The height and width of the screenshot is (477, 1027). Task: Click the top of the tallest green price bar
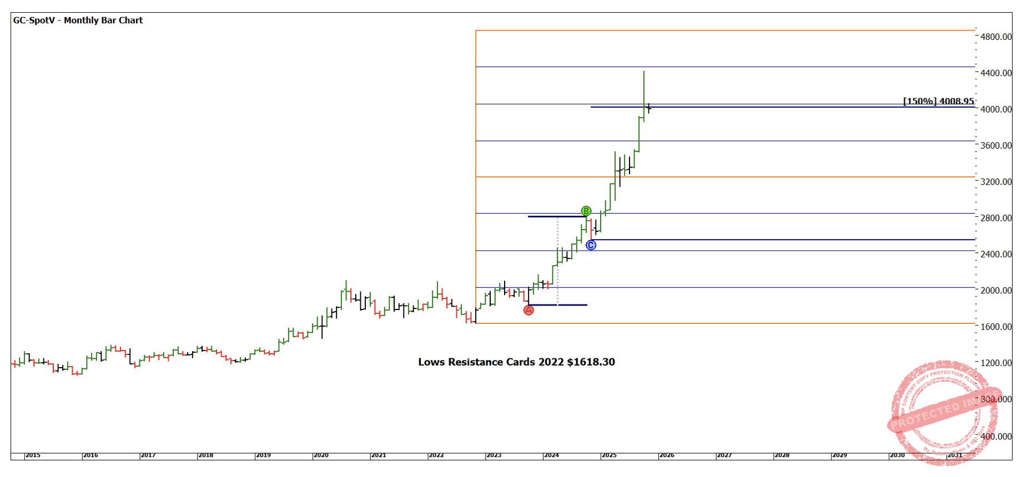[644, 72]
